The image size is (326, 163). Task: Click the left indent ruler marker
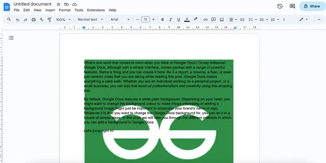[x=84, y=28]
